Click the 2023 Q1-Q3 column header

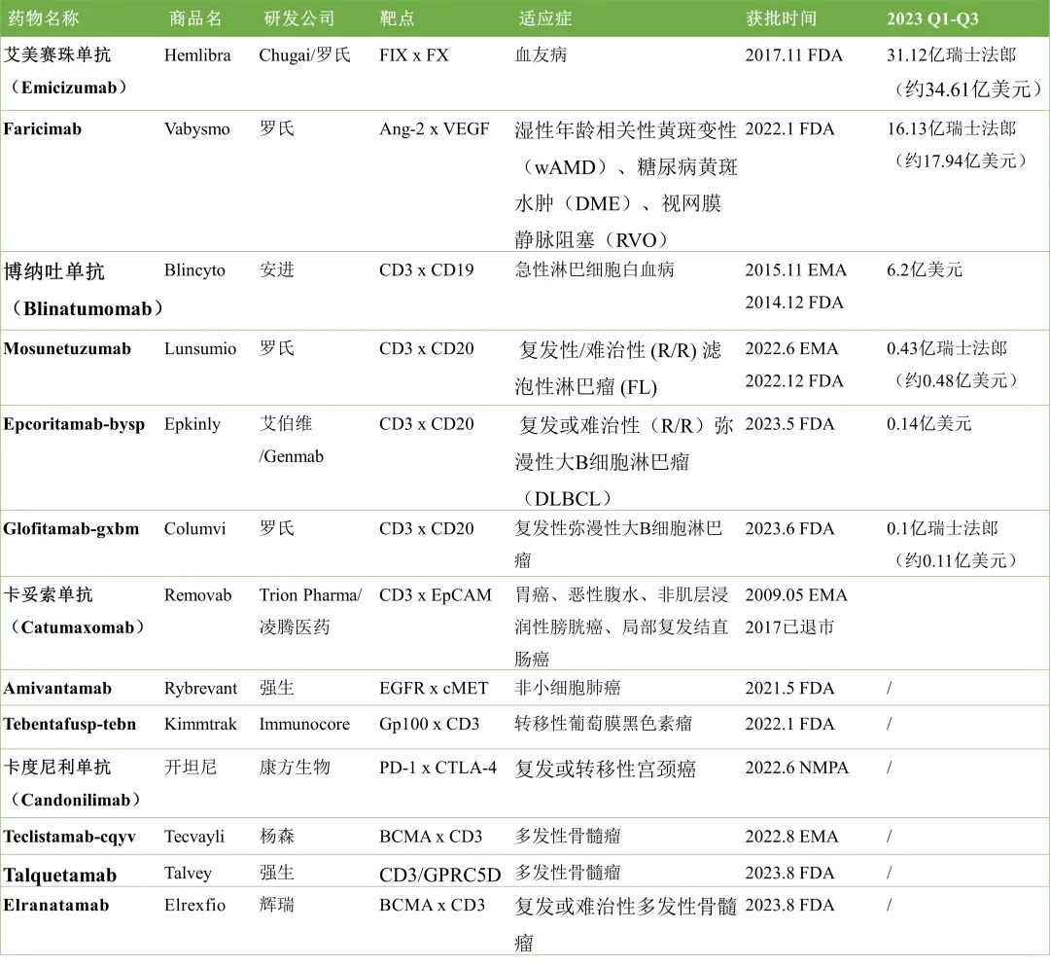932,18
